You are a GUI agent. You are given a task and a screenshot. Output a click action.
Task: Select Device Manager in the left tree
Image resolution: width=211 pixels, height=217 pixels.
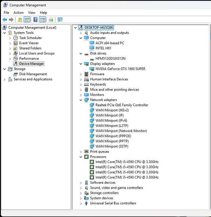[31, 64]
